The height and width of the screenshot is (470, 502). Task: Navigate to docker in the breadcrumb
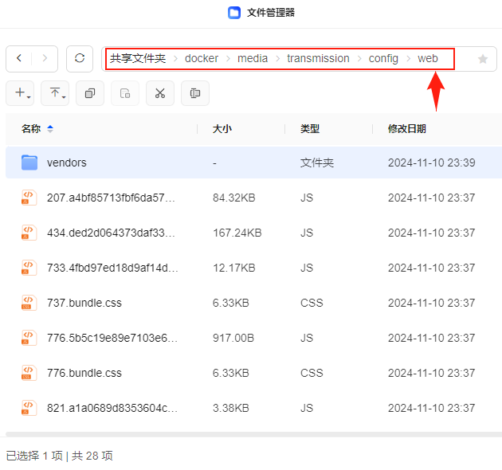click(202, 59)
